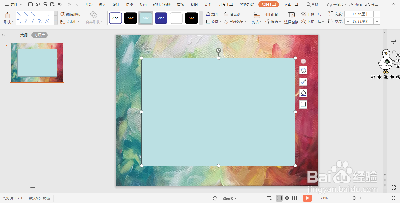Screen dimensions: 400x203
Task: Click the fill bucket icon beside the shape
Action: (x=303, y=93)
